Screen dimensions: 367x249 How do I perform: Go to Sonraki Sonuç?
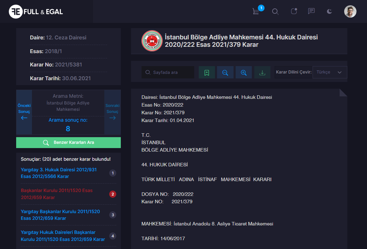(x=112, y=112)
